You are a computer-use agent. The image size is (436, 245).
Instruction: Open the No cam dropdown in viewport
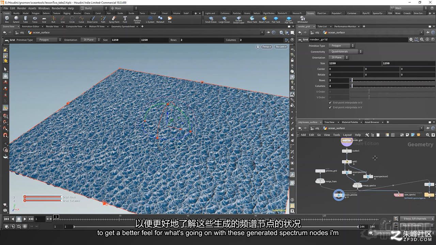pyautogui.click(x=281, y=47)
